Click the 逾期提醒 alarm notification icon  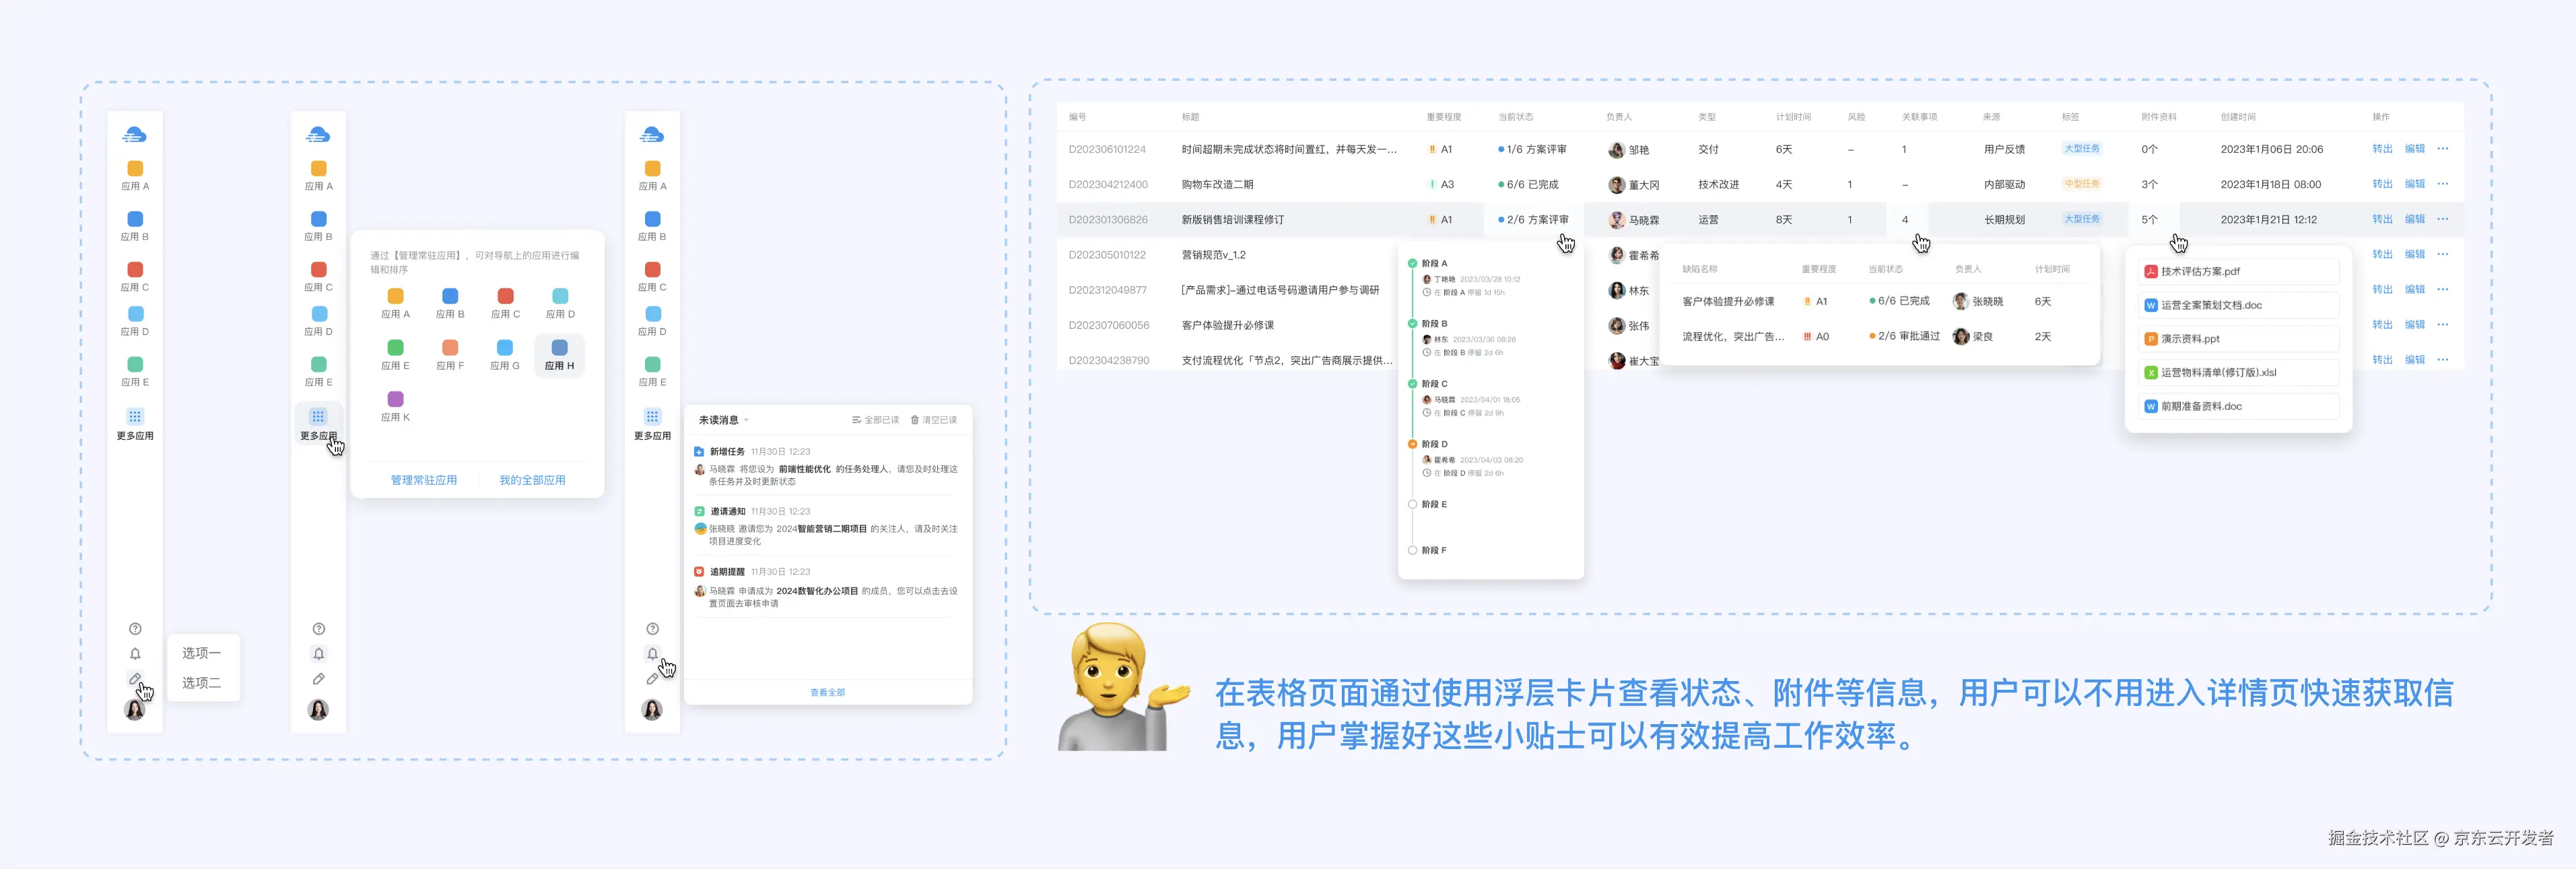699,572
